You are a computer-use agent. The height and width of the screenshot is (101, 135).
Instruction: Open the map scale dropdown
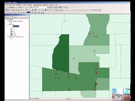click(48, 7)
